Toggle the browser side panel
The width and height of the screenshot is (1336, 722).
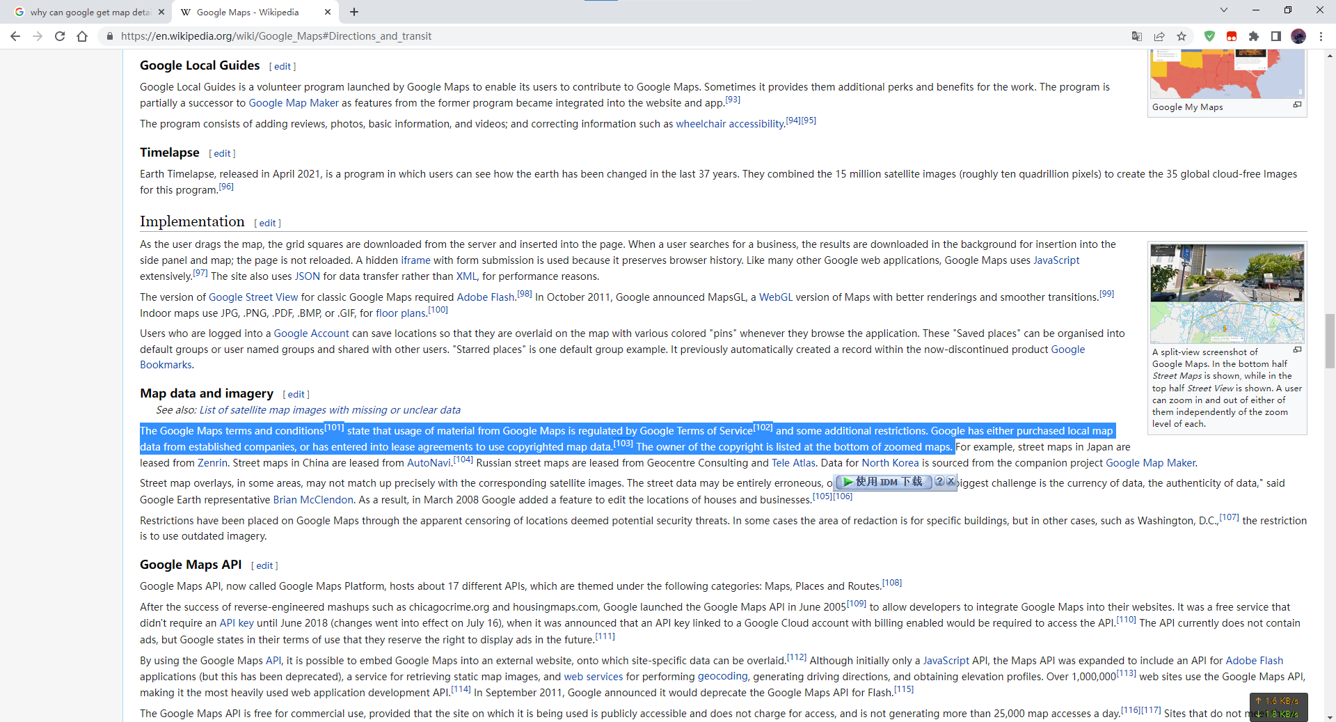tap(1276, 36)
